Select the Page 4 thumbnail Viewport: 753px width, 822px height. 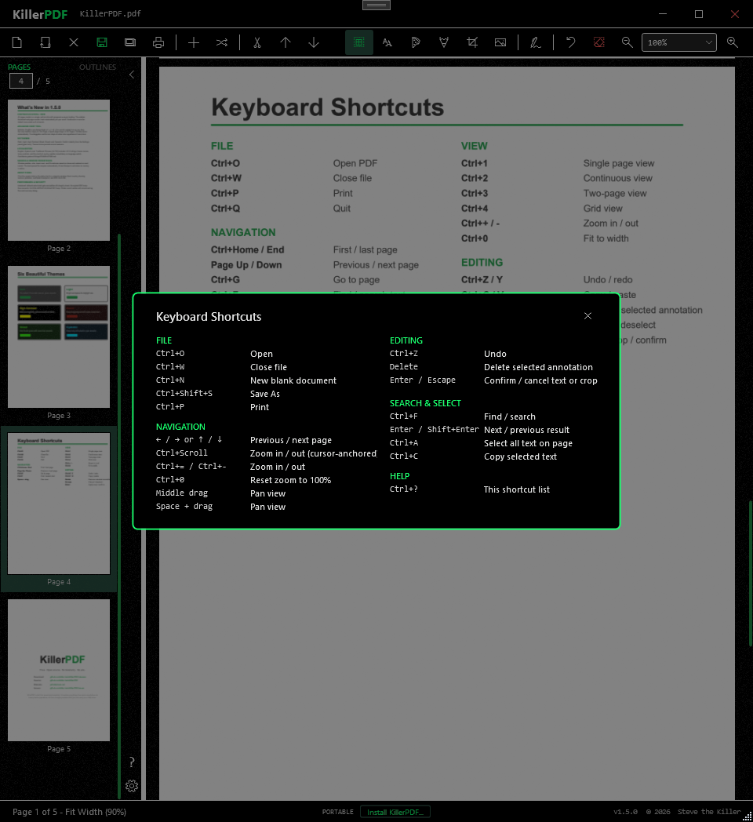(59, 504)
